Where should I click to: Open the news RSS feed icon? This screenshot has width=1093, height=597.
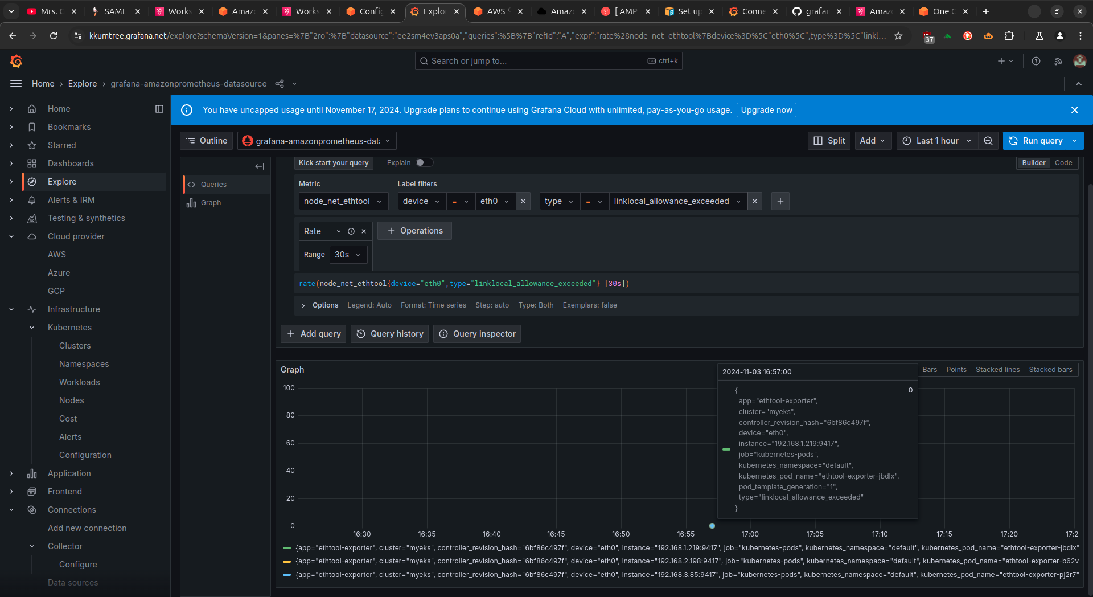click(1058, 61)
